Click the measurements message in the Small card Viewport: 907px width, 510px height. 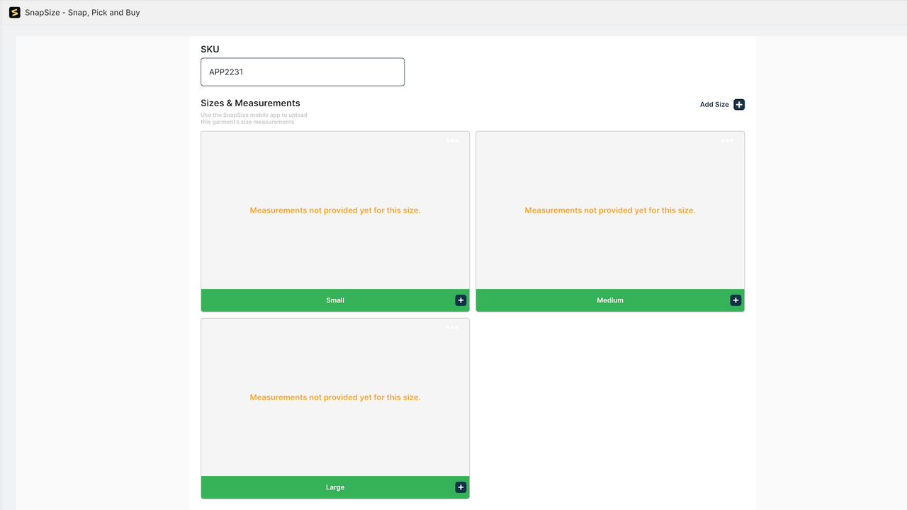tap(335, 210)
